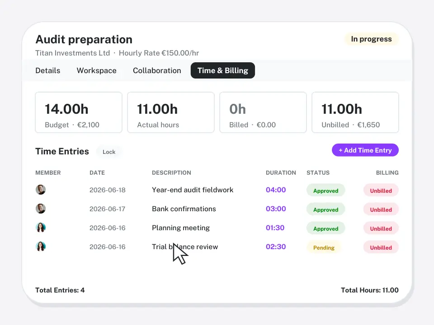
Task: Click the Titan Investments Ltd client name
Action: (72, 53)
